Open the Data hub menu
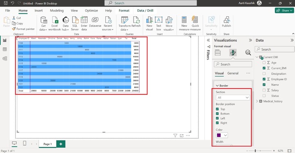The height and width of the screenshot is (153, 295). [66, 23]
